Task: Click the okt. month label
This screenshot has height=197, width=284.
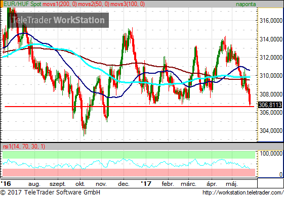Action: click(80, 184)
